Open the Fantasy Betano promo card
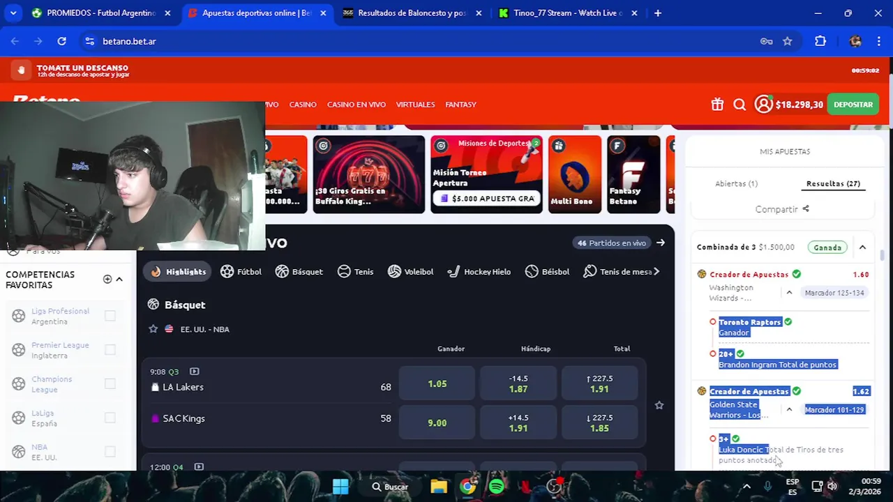The image size is (893, 502). (633, 174)
